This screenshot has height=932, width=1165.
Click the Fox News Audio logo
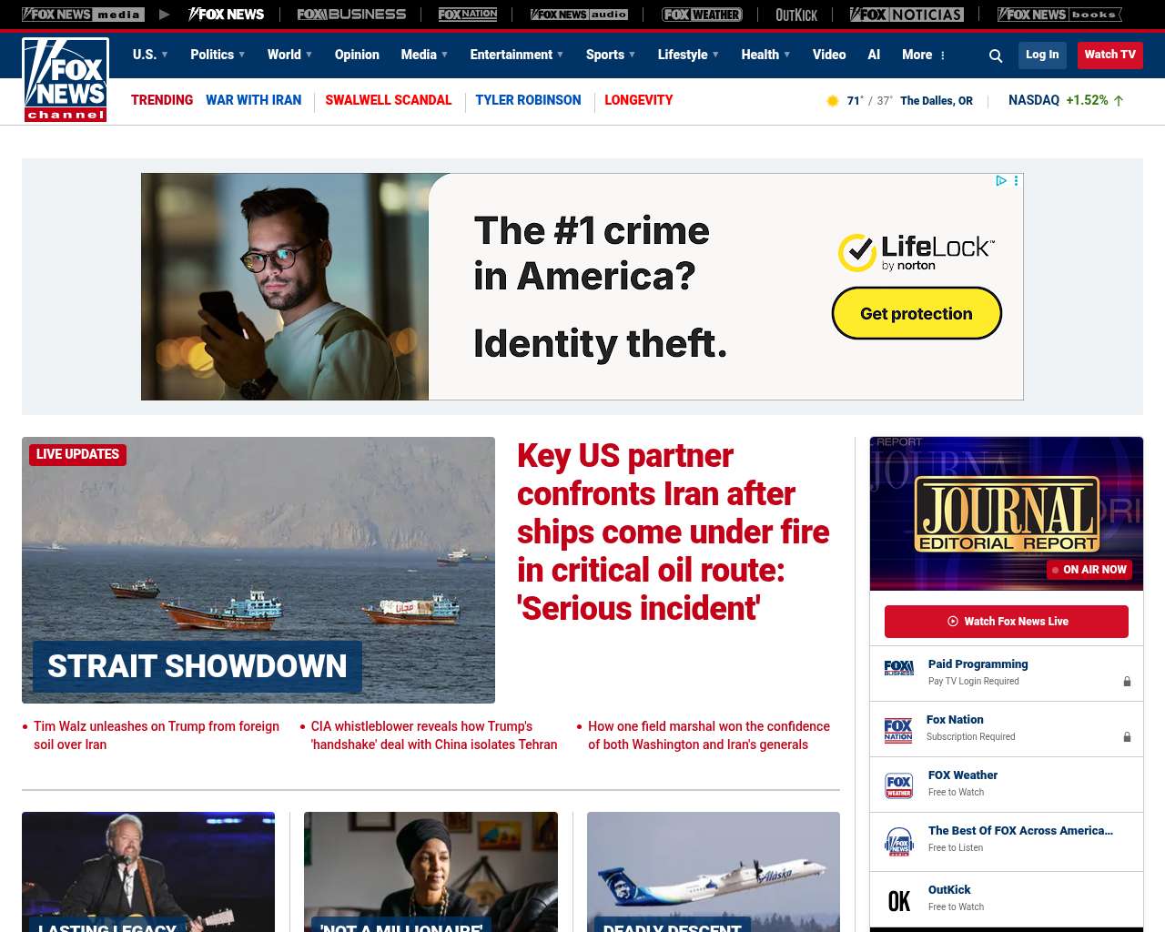click(x=579, y=15)
